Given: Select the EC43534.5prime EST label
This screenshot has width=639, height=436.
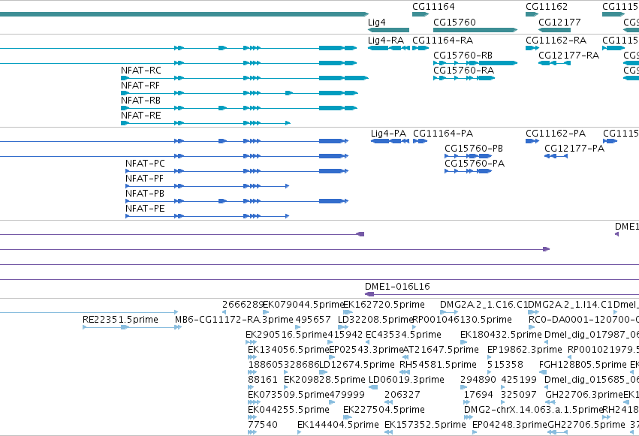Looking at the screenshot, I should pos(403,335).
